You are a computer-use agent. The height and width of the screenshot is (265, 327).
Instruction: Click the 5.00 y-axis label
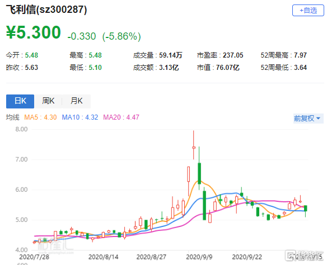tap(21, 220)
